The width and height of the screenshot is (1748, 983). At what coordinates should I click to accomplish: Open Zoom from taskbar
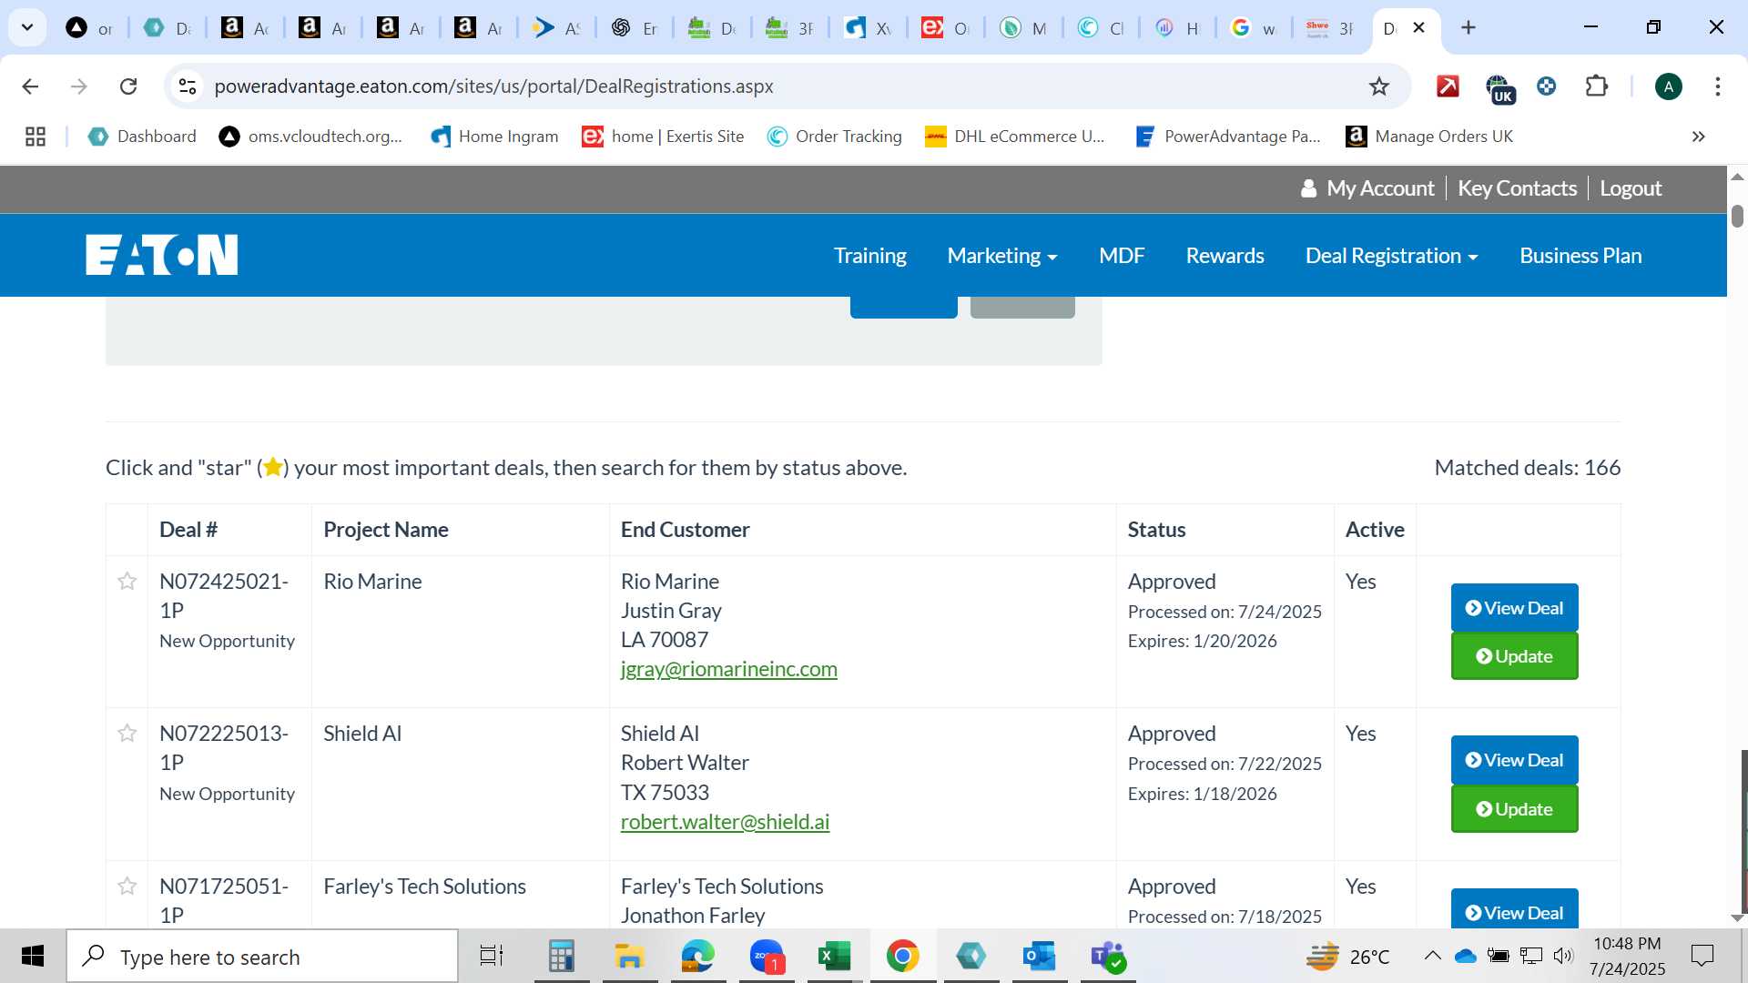point(767,956)
